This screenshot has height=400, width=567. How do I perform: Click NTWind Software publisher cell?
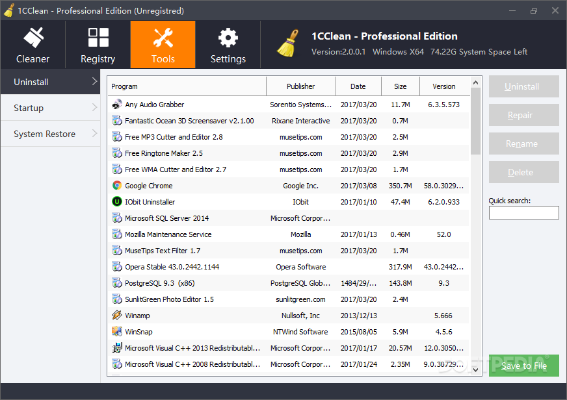click(x=300, y=332)
